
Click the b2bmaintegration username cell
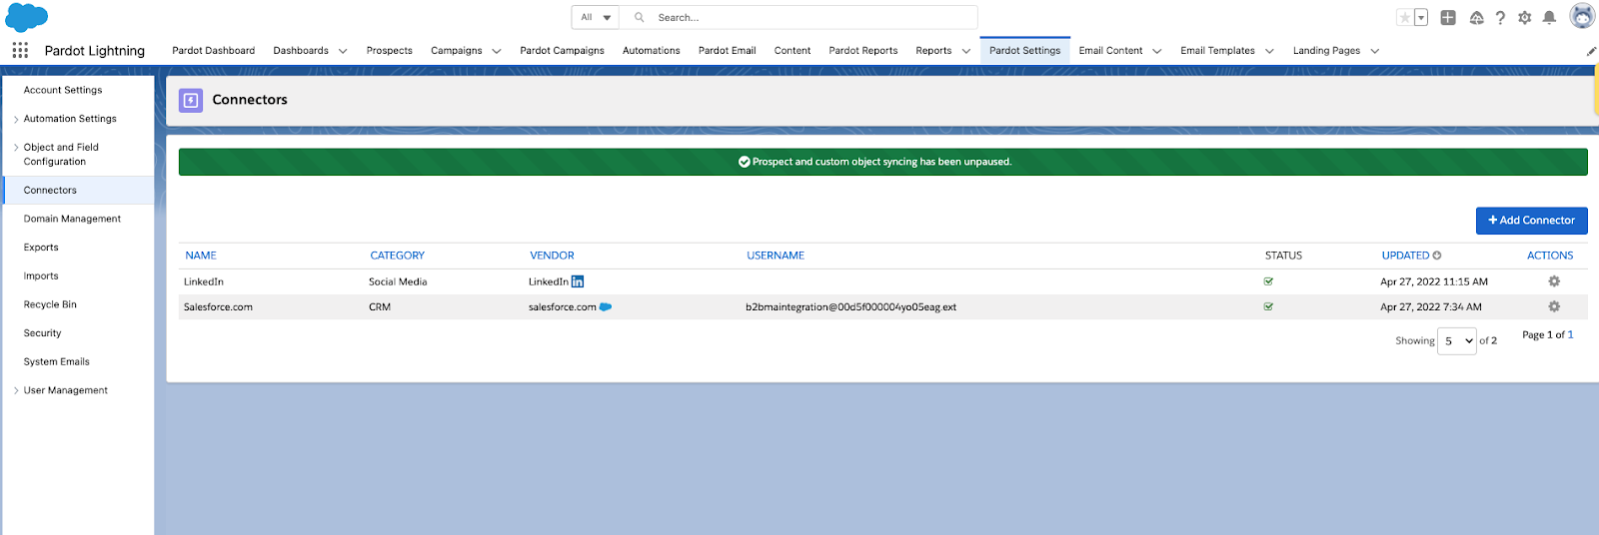click(850, 307)
